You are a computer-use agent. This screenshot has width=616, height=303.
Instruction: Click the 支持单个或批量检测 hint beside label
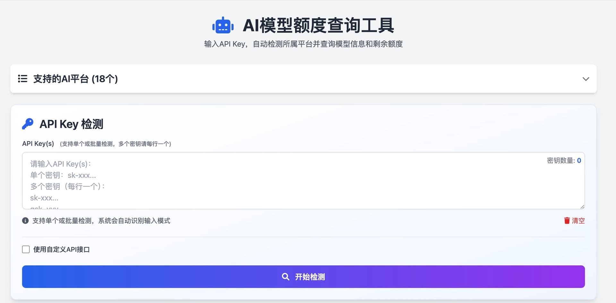coord(116,144)
